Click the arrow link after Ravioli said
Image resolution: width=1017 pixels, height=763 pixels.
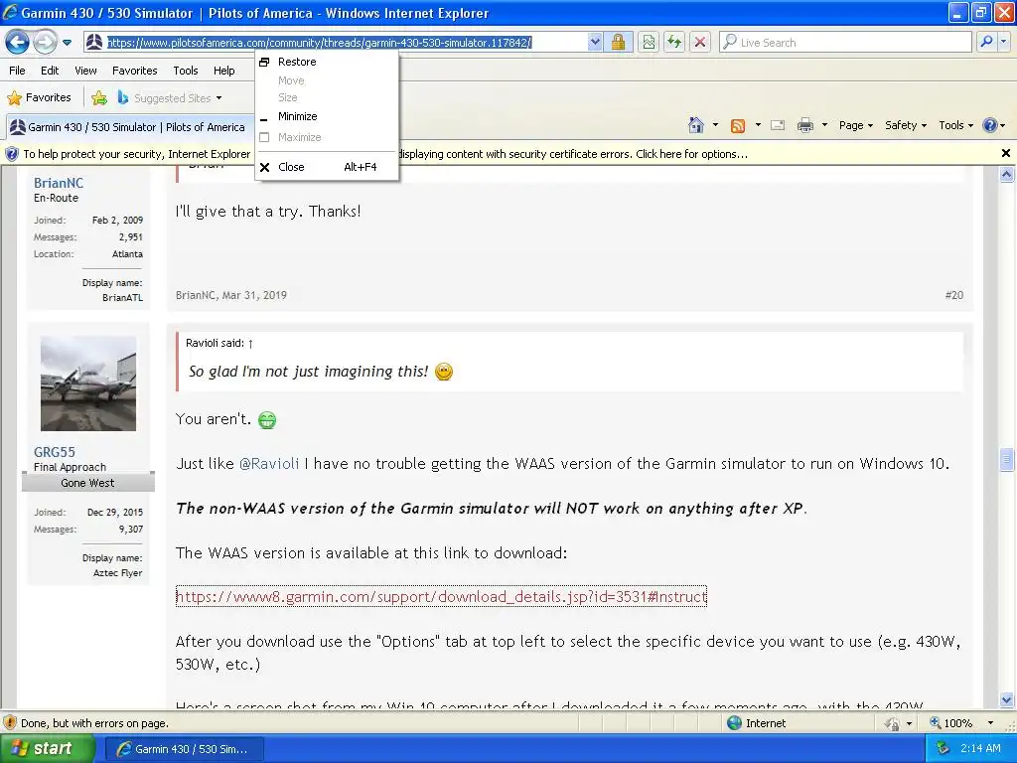click(250, 343)
